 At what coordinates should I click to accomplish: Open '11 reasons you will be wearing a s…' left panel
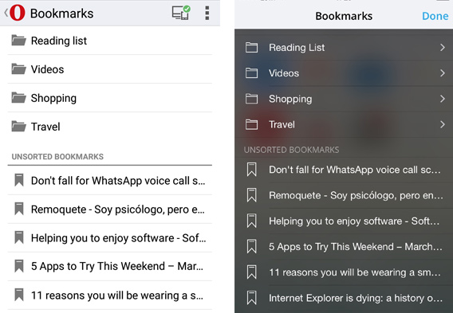(117, 295)
